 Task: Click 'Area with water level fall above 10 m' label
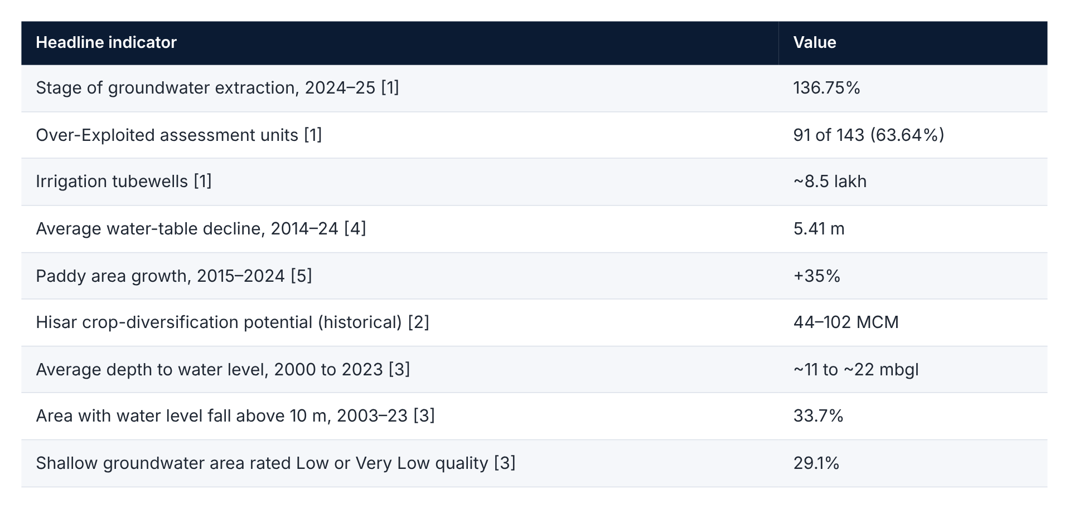tap(235, 416)
